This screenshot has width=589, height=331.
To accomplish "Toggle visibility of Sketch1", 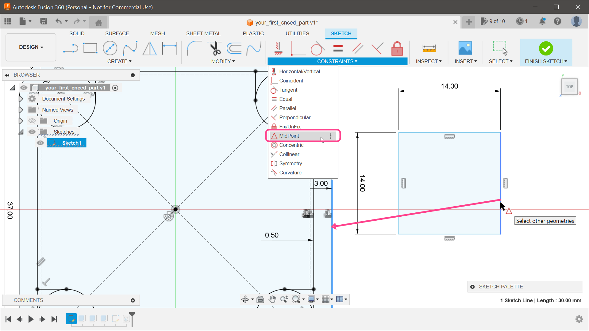I will [x=40, y=143].
